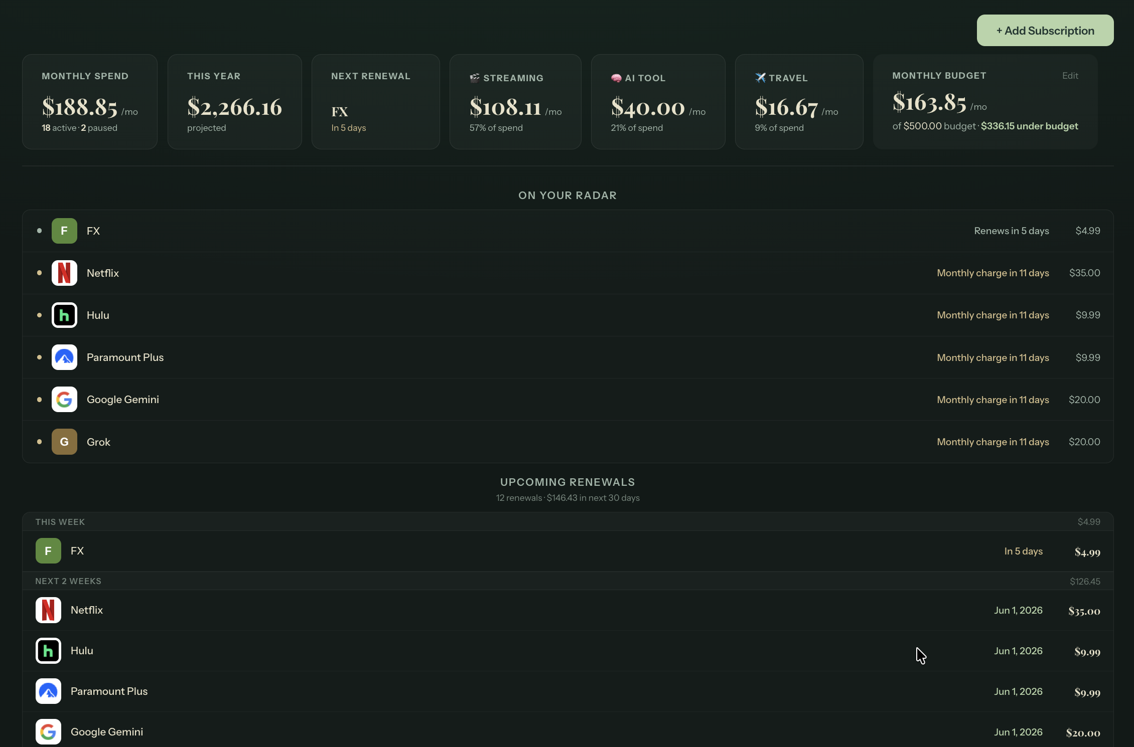Screen dimensions: 1134x747
Task: Click 'Jun 1, 2026' date on Netflix row
Action: [1019, 611]
